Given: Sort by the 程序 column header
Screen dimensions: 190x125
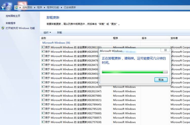Looking at the screenshot, I should tap(126, 38).
